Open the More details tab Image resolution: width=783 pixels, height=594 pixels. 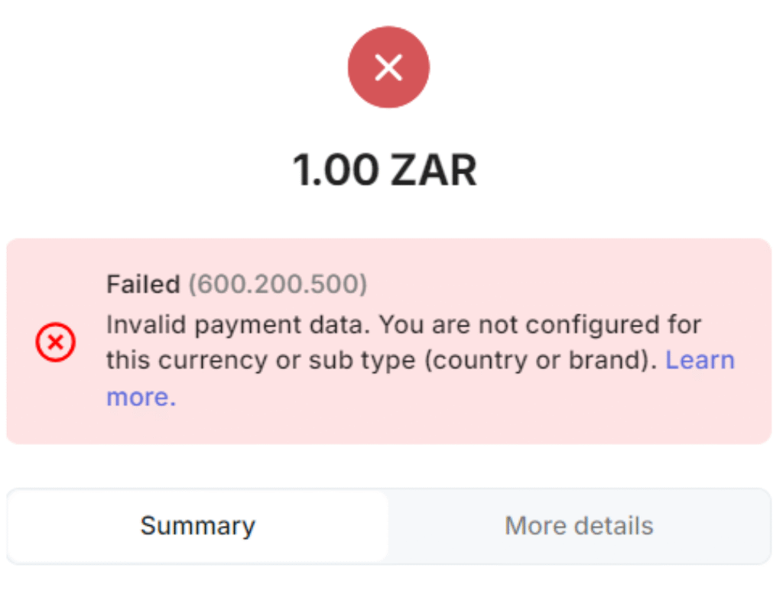click(579, 526)
